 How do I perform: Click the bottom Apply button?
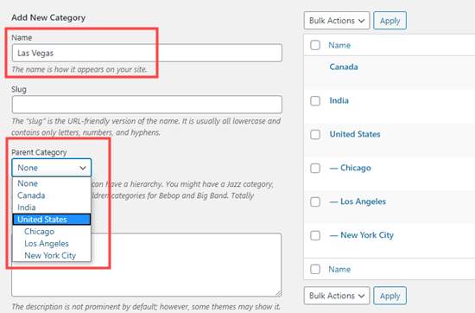[x=389, y=296]
